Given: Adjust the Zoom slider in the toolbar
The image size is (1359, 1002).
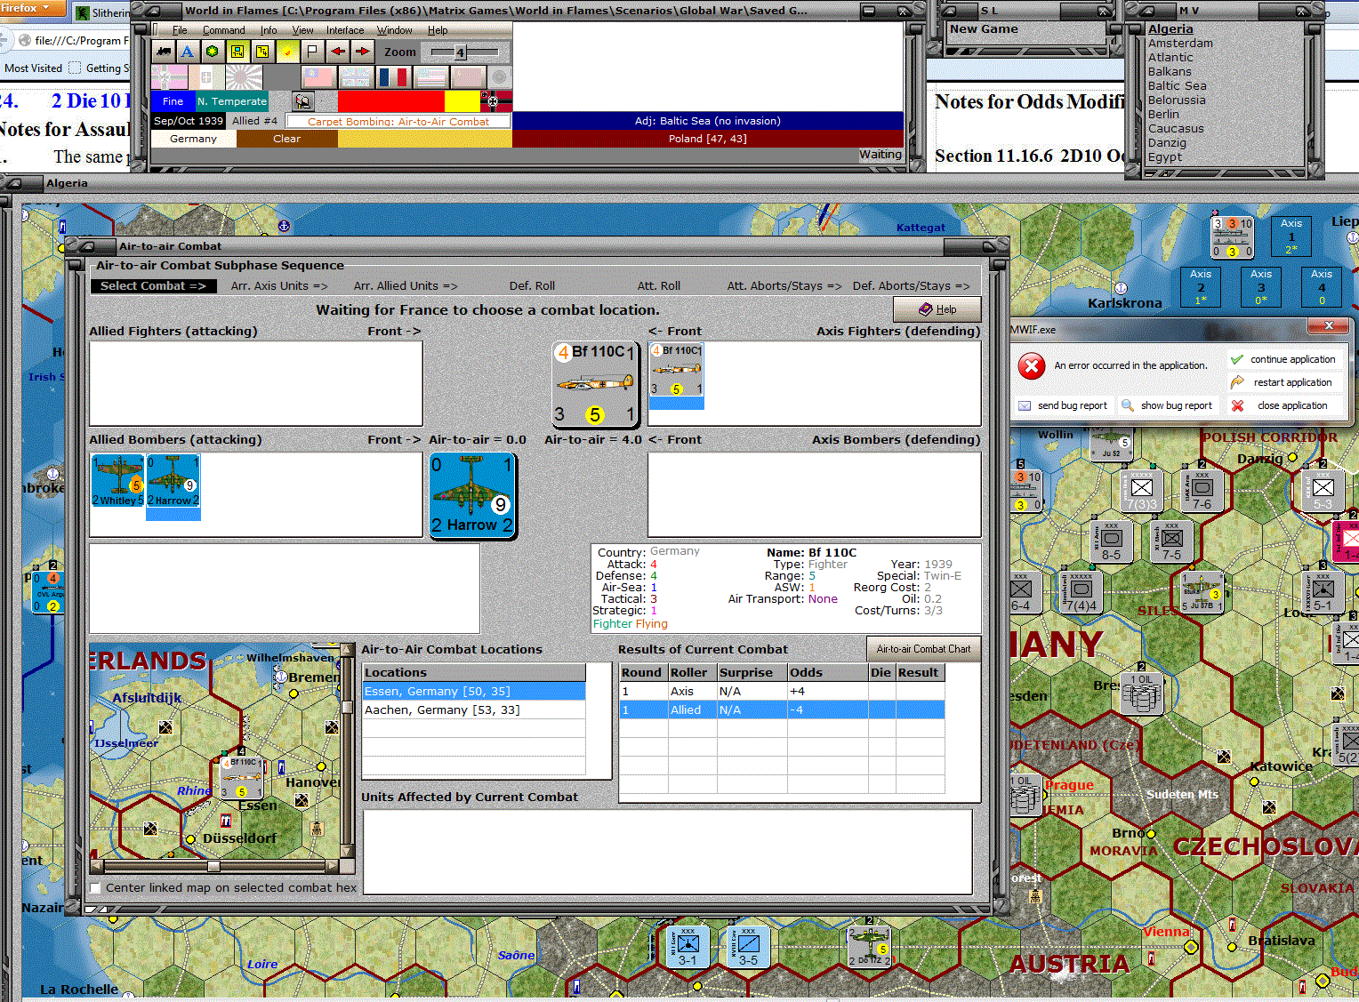Looking at the screenshot, I should click(460, 52).
